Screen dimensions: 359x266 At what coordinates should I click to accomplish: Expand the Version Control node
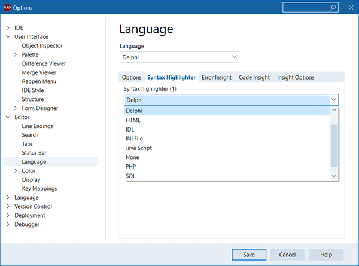(x=8, y=206)
